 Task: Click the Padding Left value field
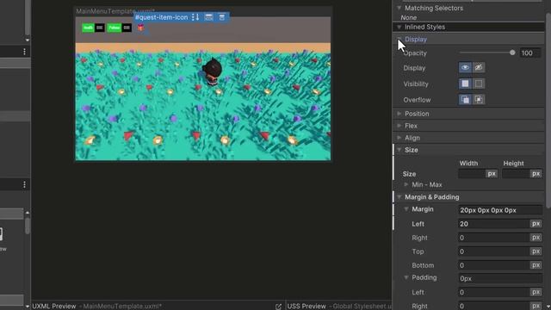(493, 292)
